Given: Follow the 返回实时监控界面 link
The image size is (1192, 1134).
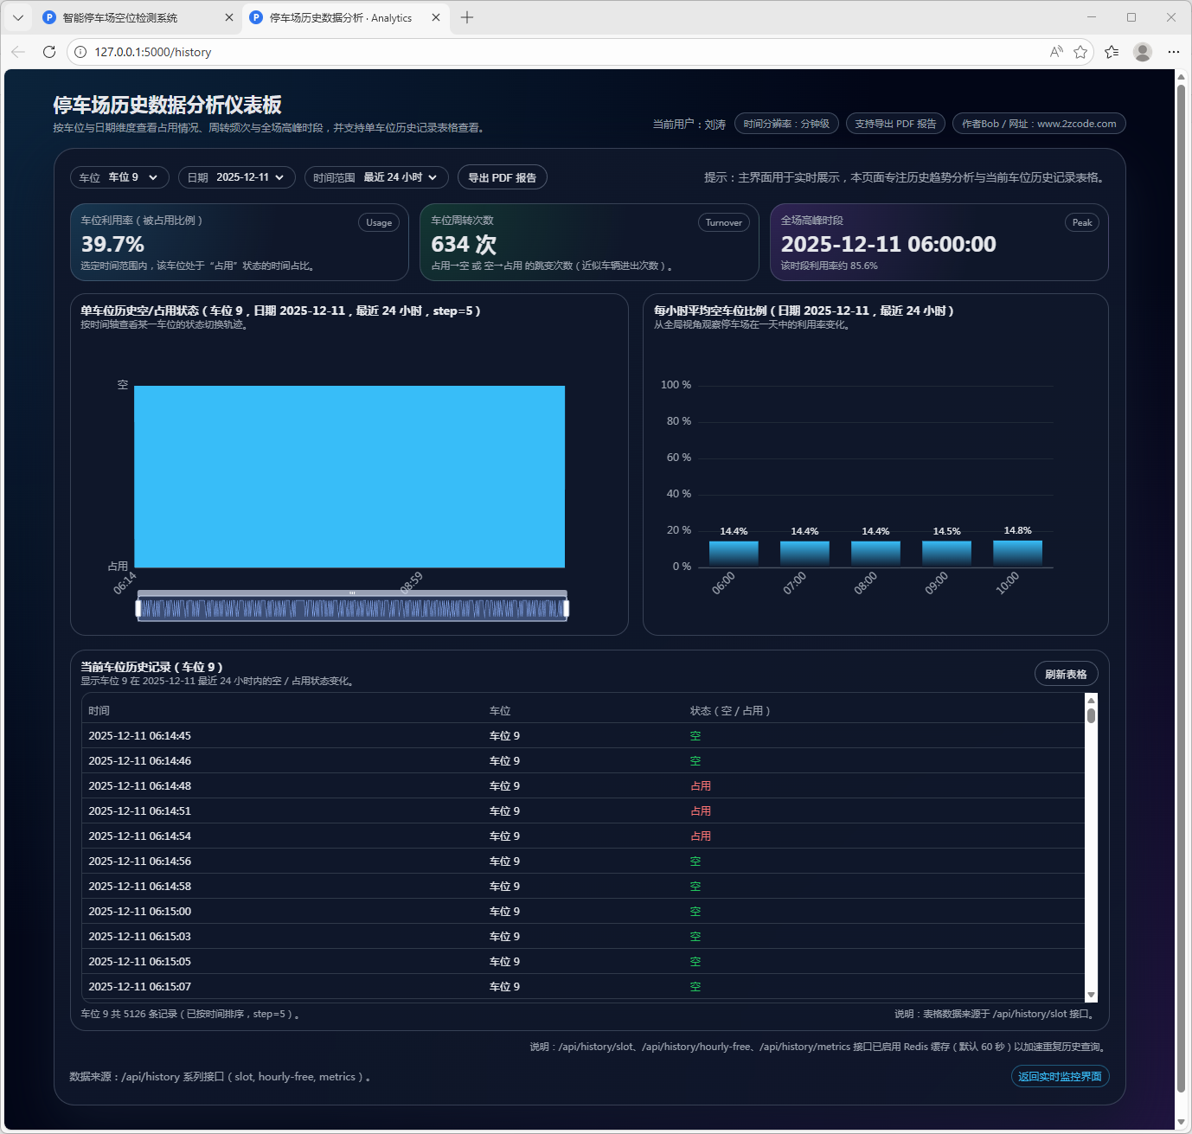Looking at the screenshot, I should [x=1060, y=1076].
